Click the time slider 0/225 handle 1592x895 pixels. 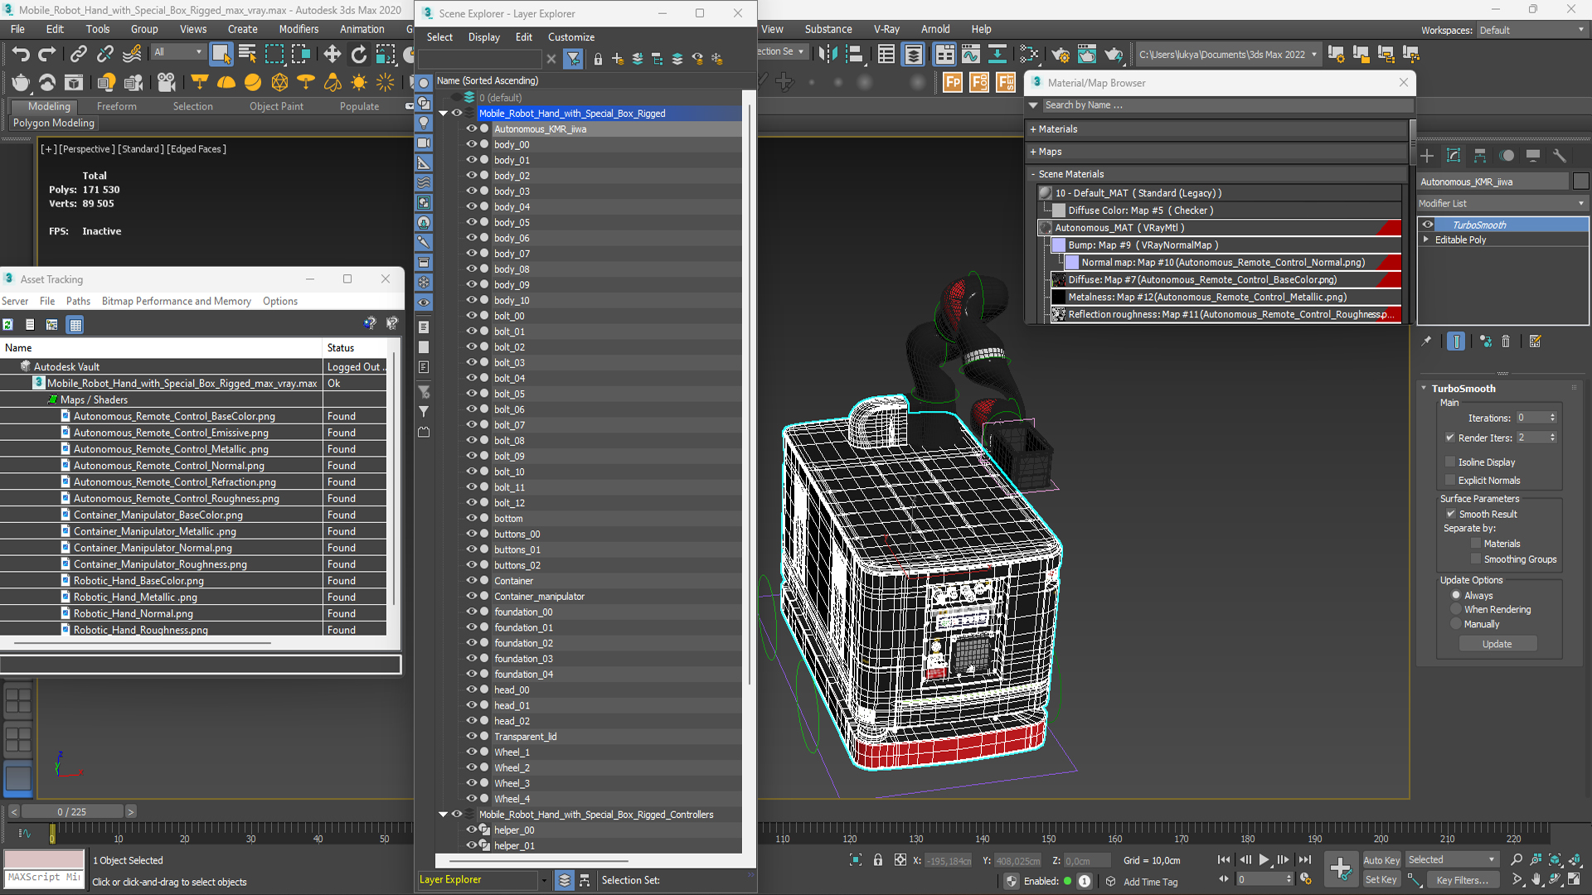pos(72,811)
